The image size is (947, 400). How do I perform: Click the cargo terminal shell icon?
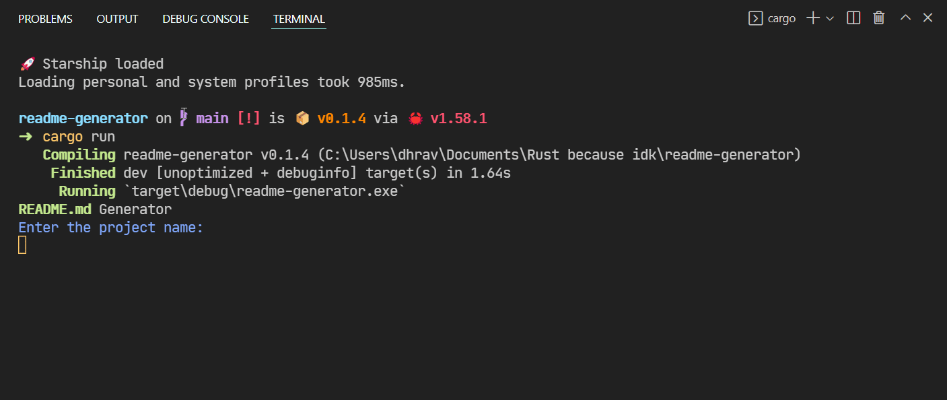coord(755,18)
